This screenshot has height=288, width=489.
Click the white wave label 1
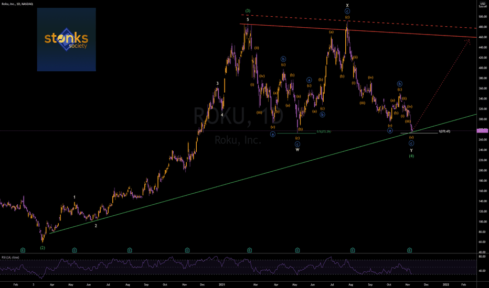click(74, 197)
